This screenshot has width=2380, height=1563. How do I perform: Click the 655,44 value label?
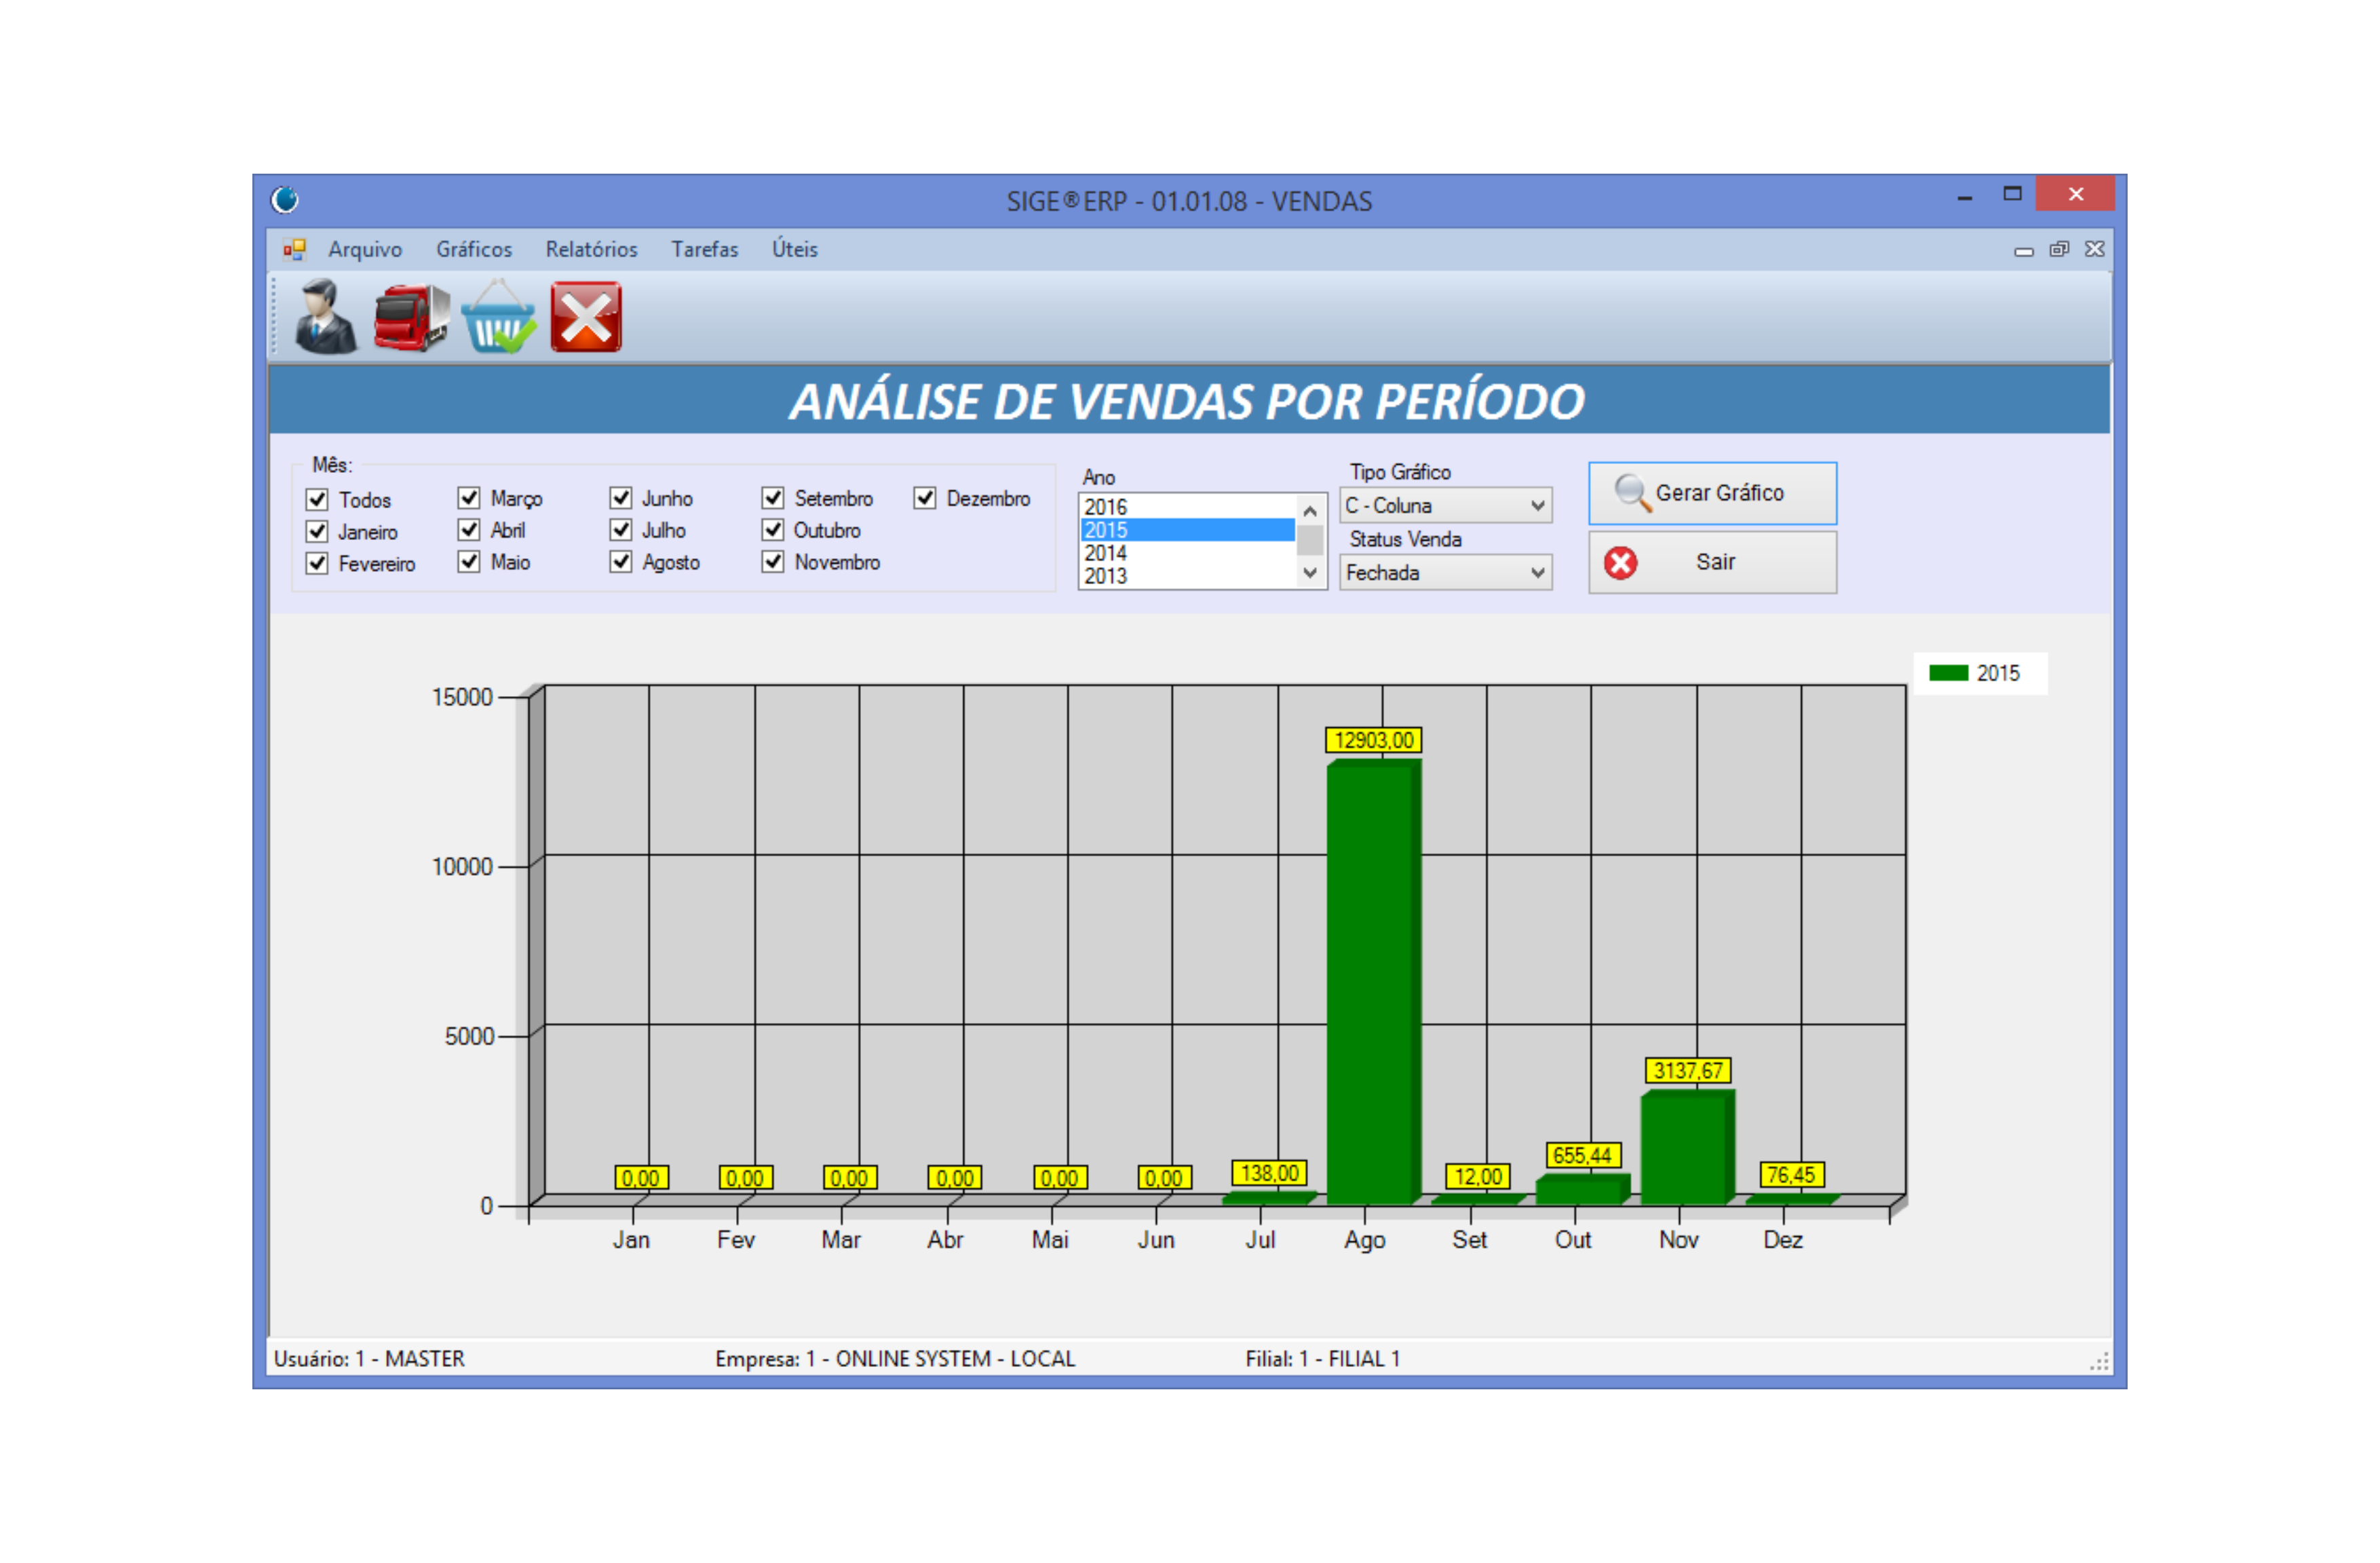(1583, 1156)
